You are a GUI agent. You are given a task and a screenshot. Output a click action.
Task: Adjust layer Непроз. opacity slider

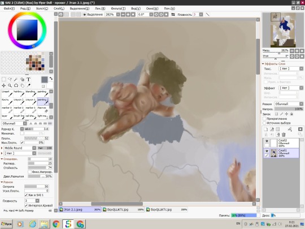coord(289,109)
